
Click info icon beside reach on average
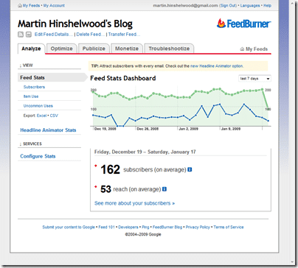164,189
